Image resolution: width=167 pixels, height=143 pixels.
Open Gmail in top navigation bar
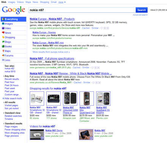pyautogui.click(x=54, y=2)
